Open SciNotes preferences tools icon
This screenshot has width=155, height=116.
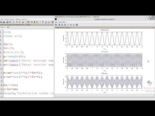click(49, 22)
